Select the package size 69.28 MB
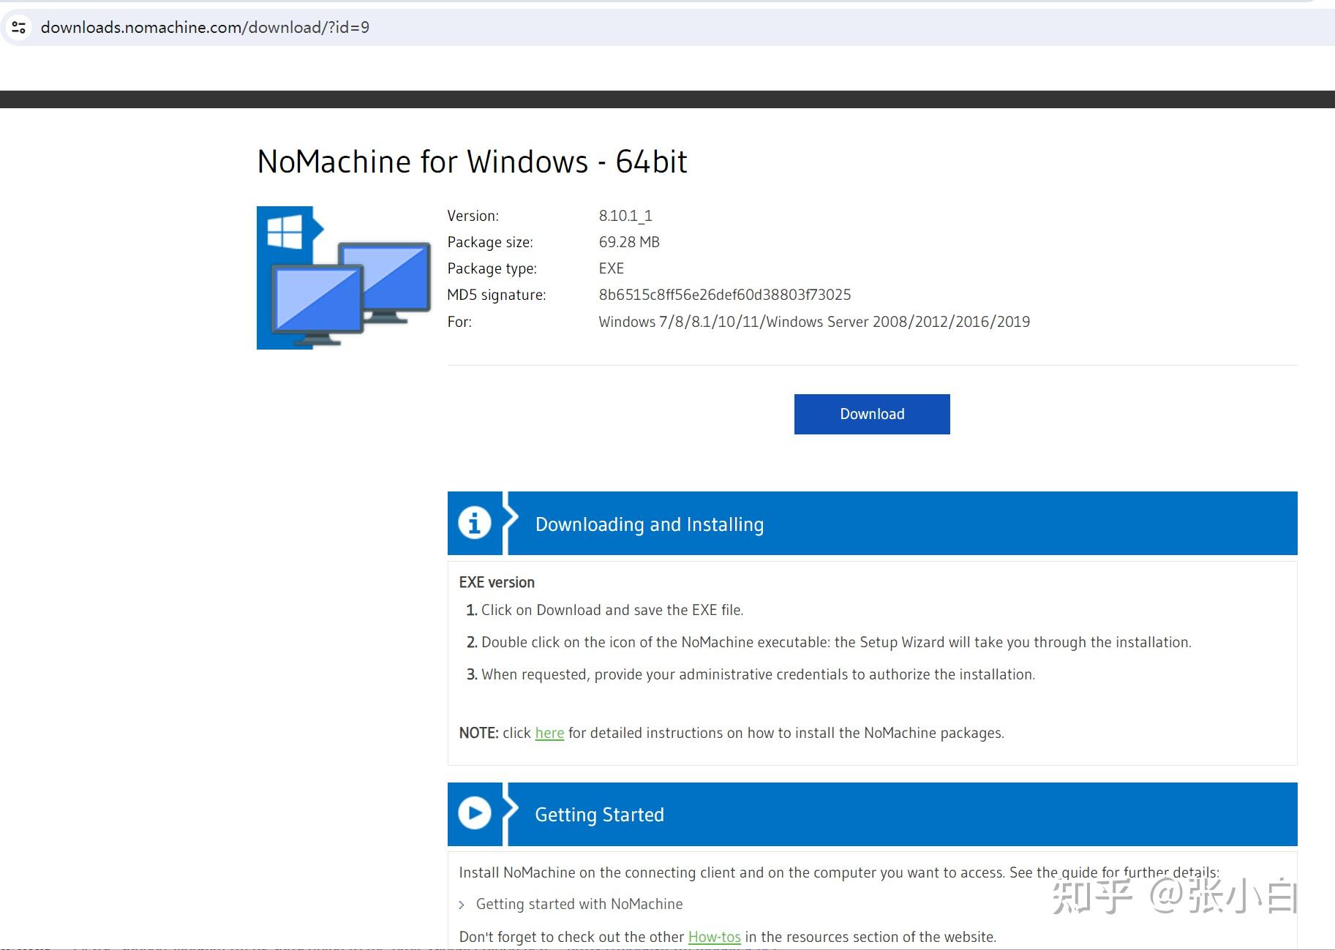This screenshot has height=950, width=1335. point(629,242)
